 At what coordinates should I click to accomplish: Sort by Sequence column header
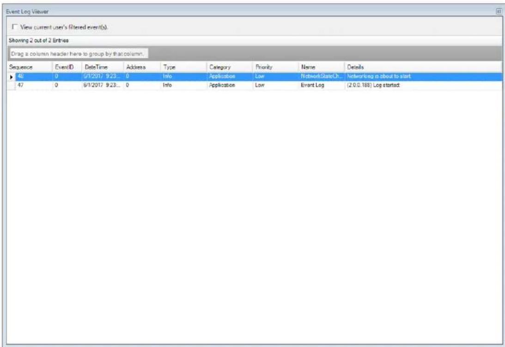[x=30, y=67]
